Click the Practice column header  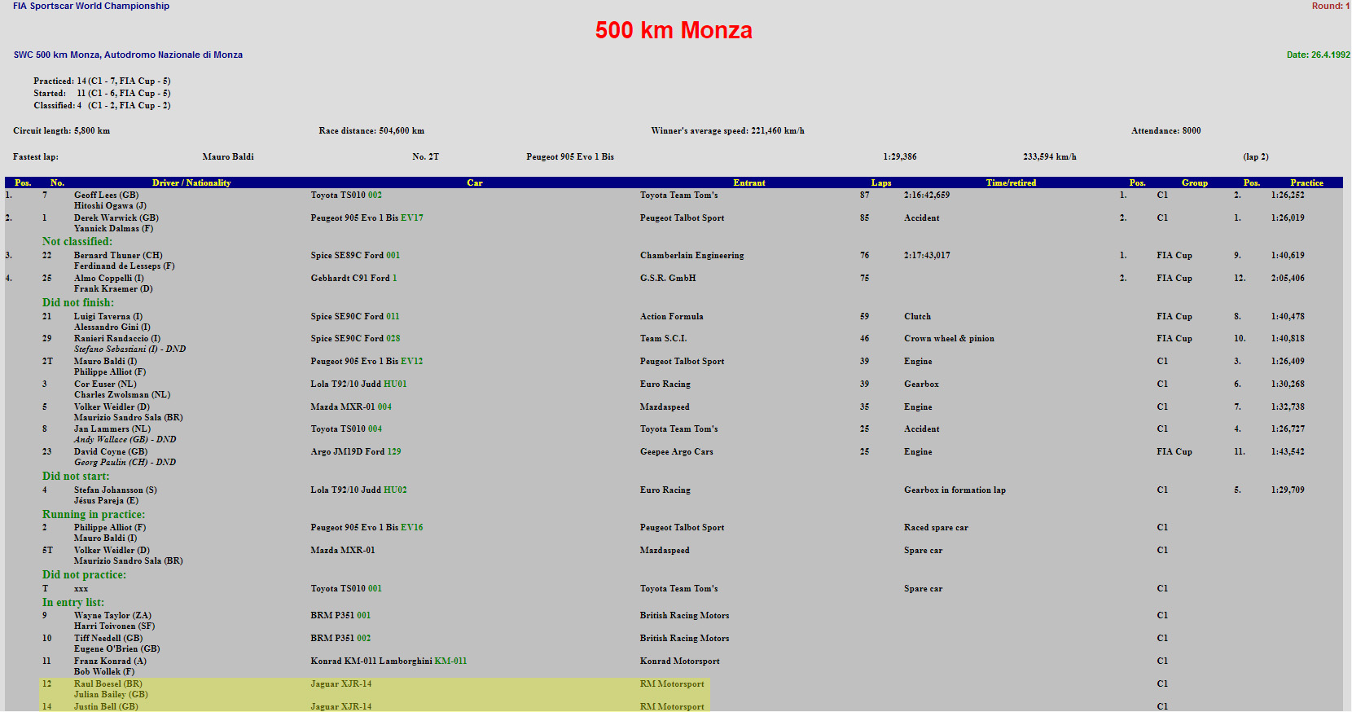(x=1306, y=183)
